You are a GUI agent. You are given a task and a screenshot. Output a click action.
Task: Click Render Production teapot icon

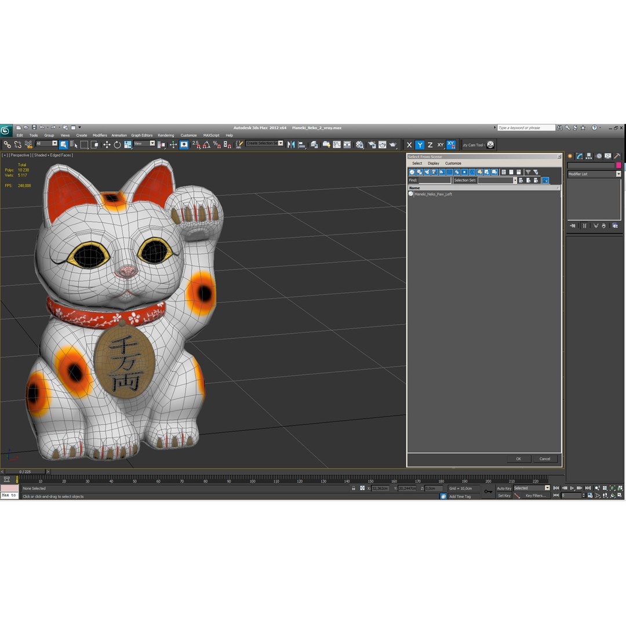pyautogui.click(x=393, y=144)
